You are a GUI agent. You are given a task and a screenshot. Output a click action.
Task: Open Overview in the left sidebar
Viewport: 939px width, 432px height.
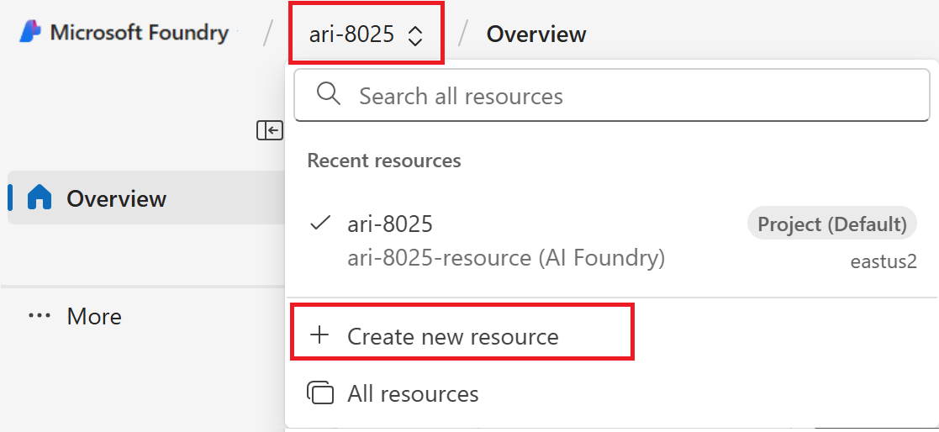pyautogui.click(x=146, y=198)
